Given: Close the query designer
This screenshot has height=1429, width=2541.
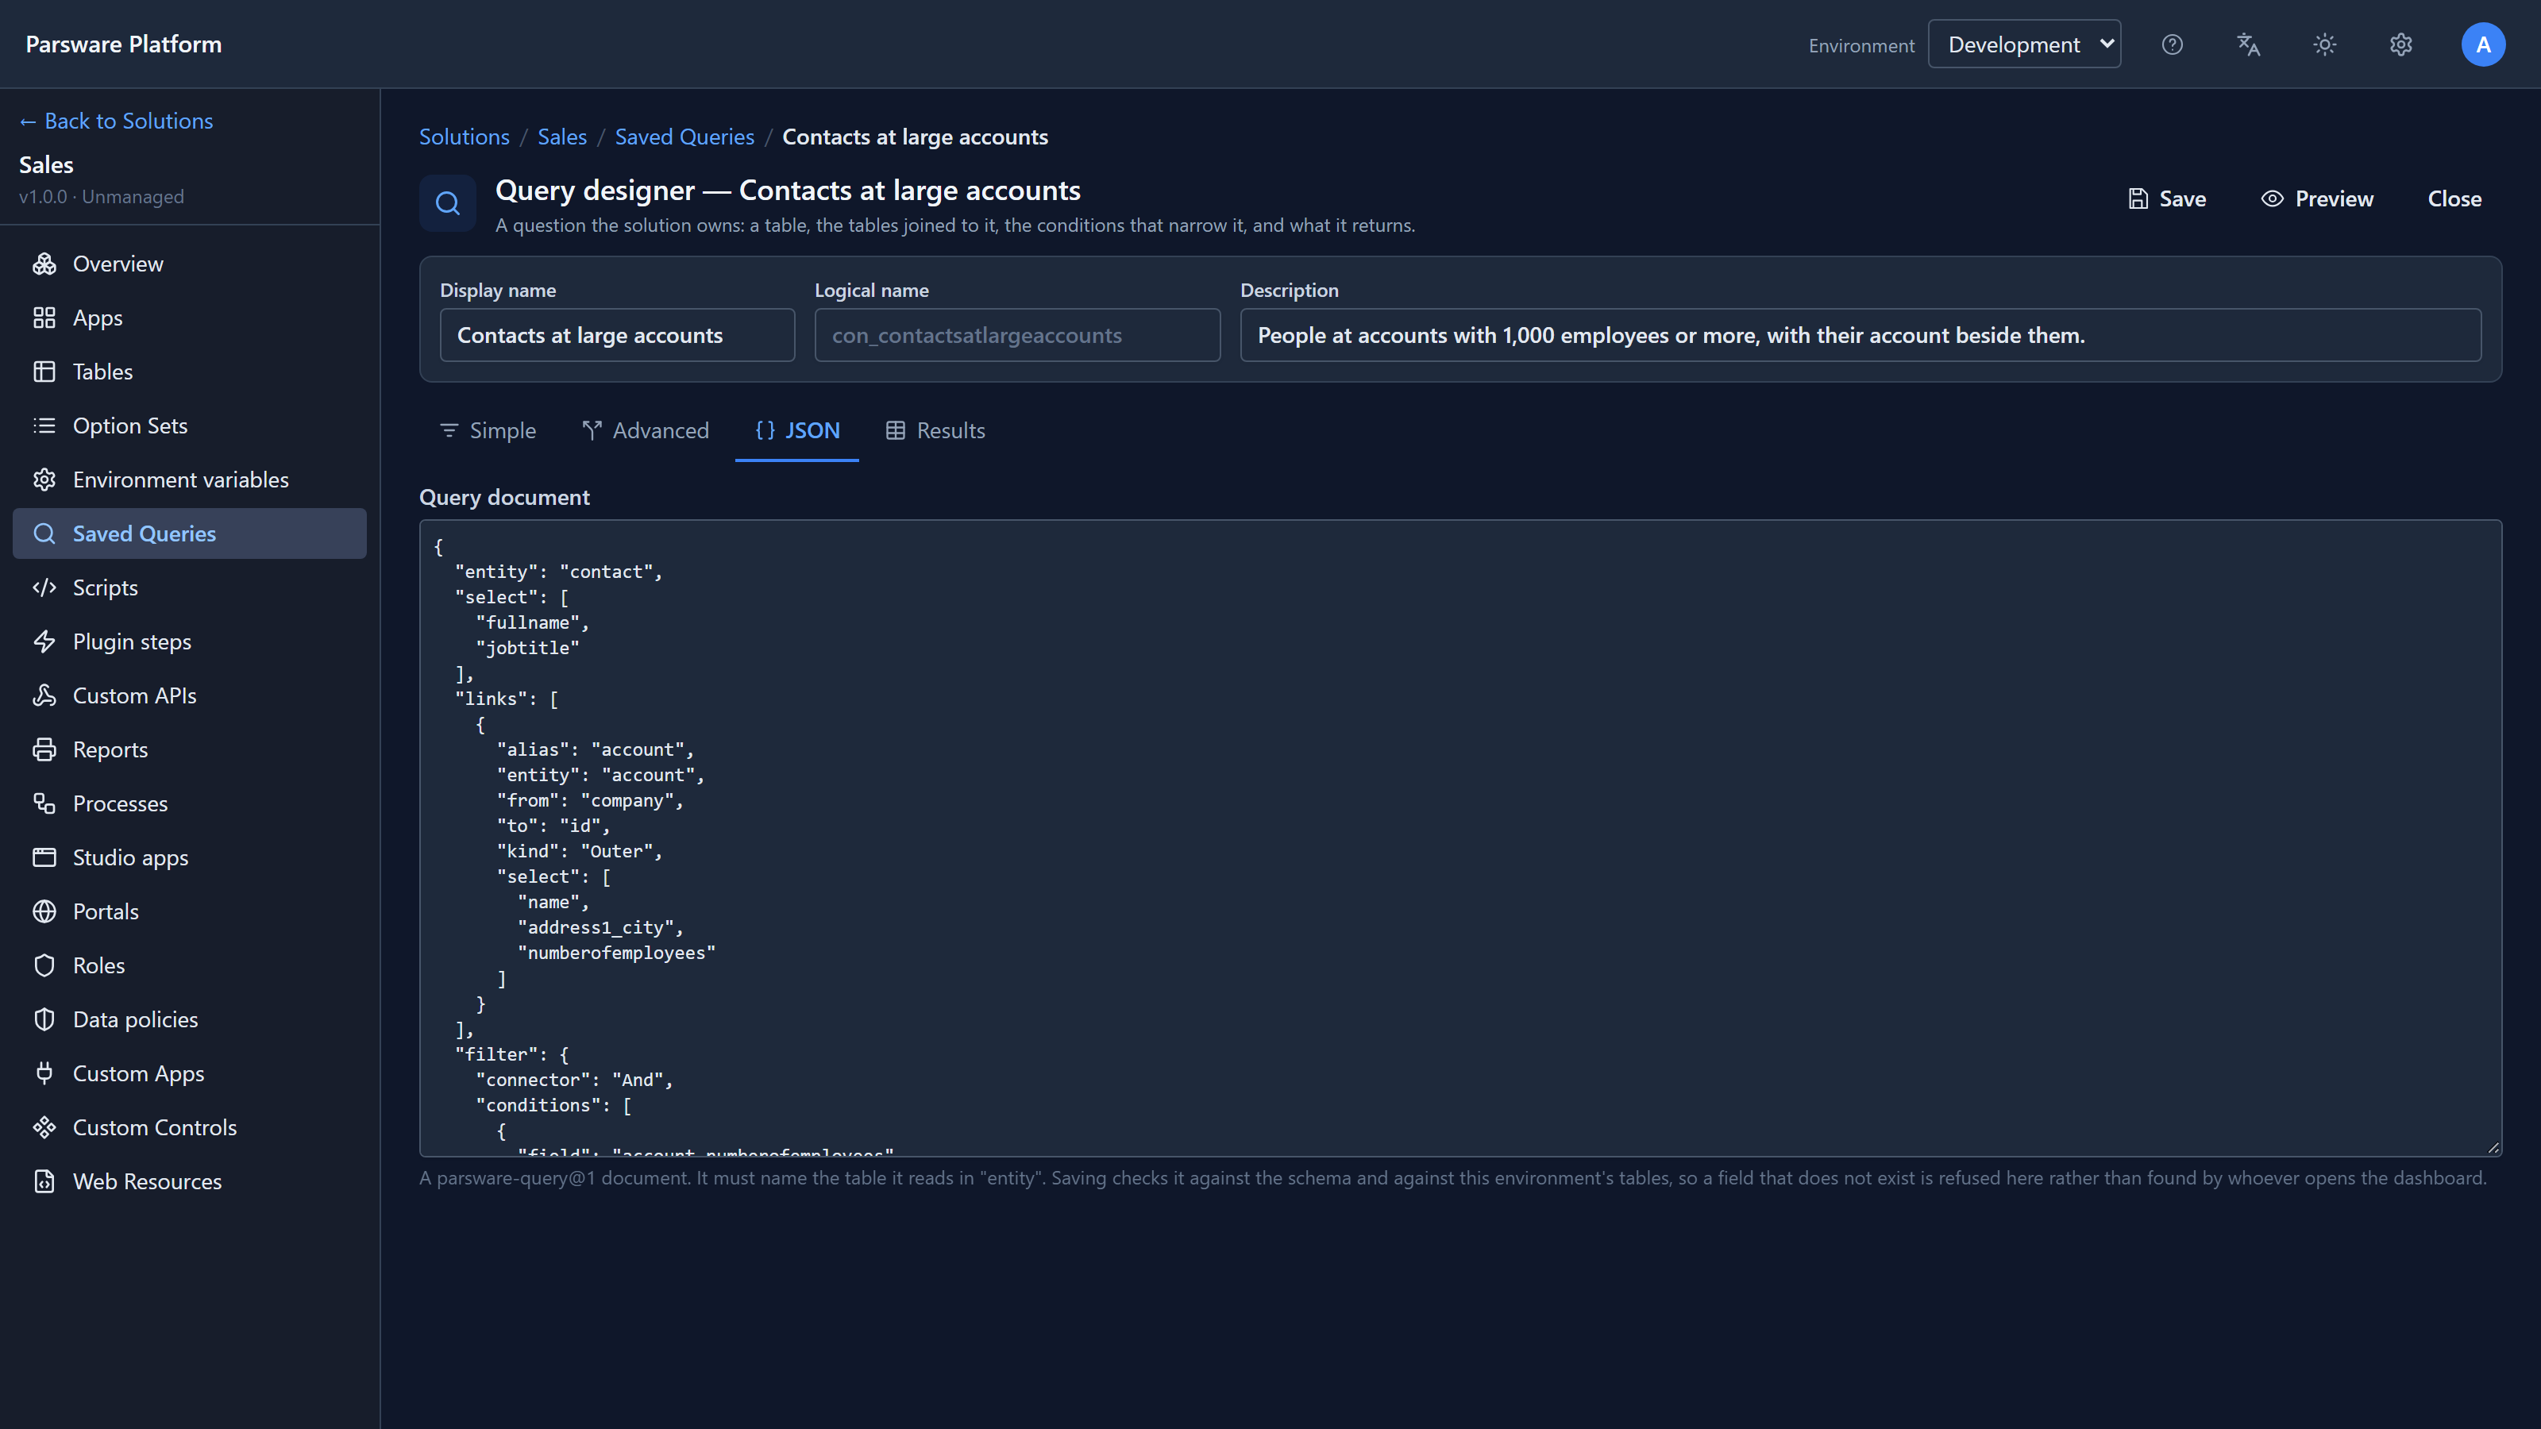Looking at the screenshot, I should click(2454, 199).
